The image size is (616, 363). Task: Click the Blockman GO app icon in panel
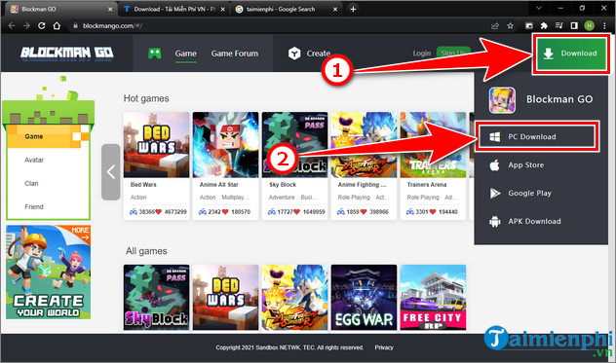point(502,99)
